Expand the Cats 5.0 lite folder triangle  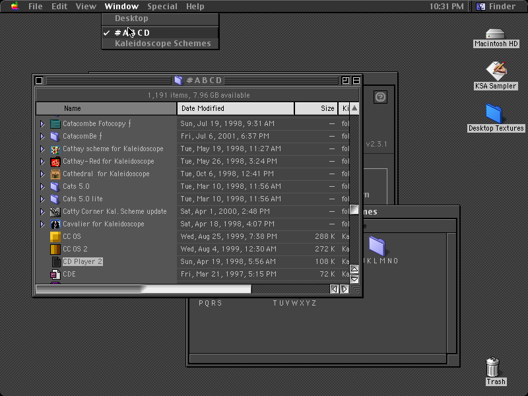coord(42,199)
